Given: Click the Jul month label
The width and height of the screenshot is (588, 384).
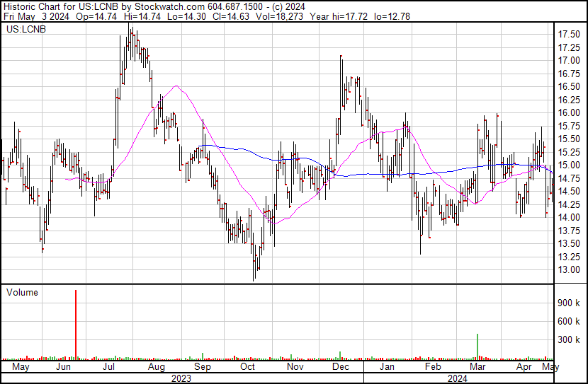Looking at the screenshot, I should coord(109,367).
